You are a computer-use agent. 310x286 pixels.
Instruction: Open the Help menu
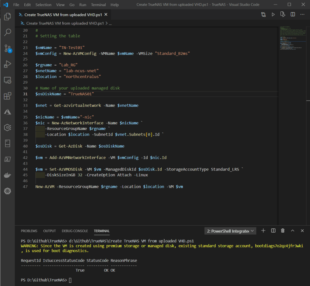coord(115,5)
